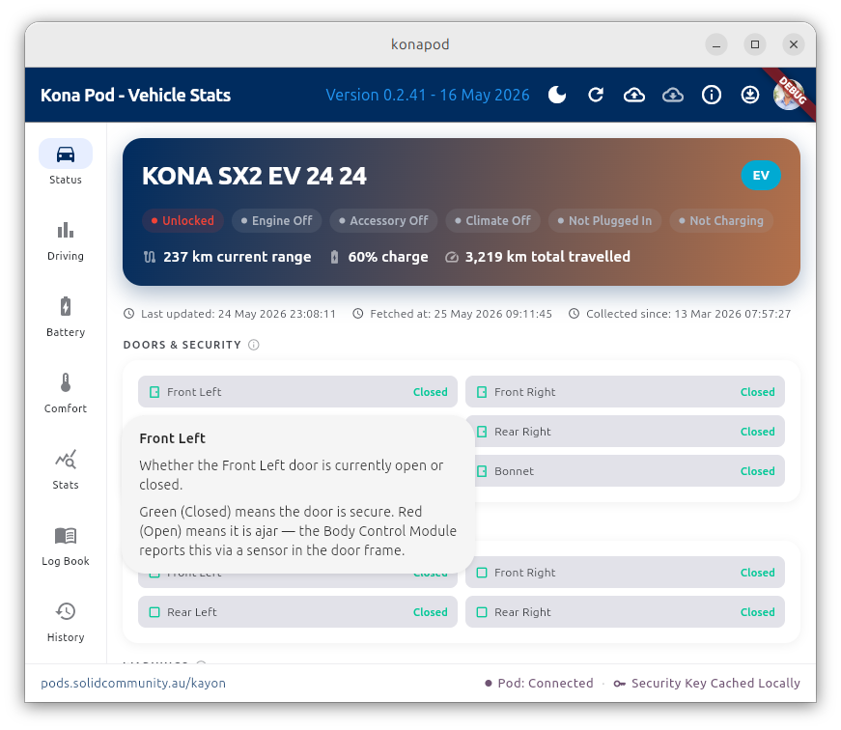Click 60% charge text
The width and height of the screenshot is (841, 730).
[x=388, y=257]
